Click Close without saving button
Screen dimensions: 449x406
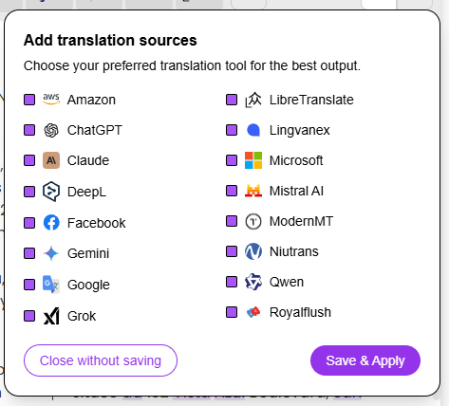pos(101,360)
